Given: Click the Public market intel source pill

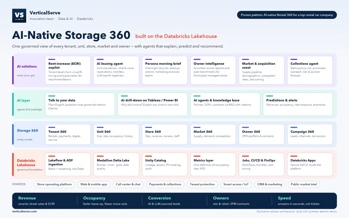Looking at the screenshot, I should (304, 185).
